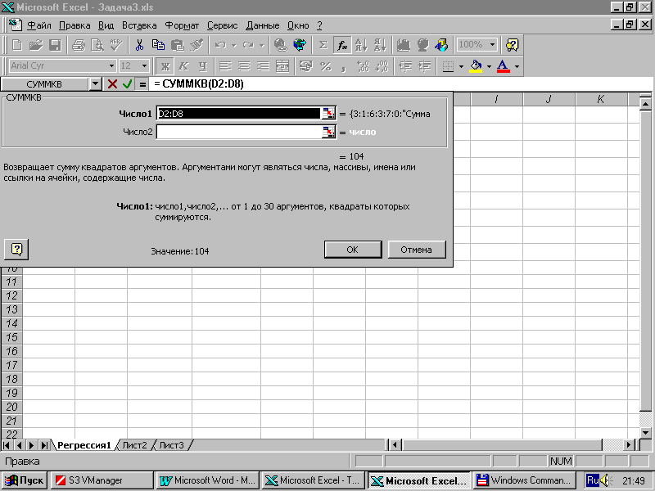Click the Drawing toolbar icon

point(441,45)
